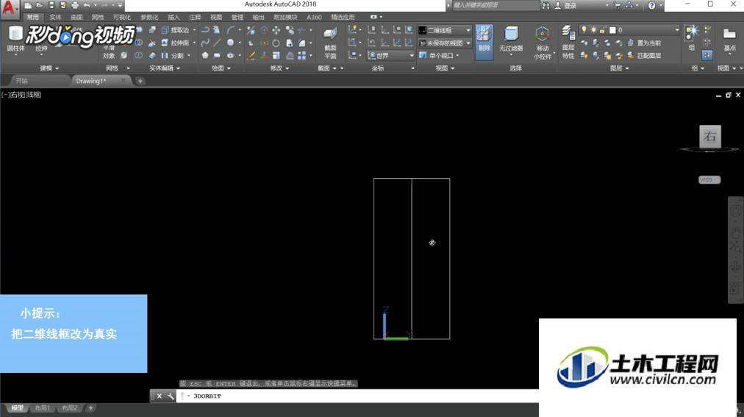Switch to the 插入 ribbon tab
Image resolution: width=744 pixels, height=417 pixels.
[x=174, y=17]
